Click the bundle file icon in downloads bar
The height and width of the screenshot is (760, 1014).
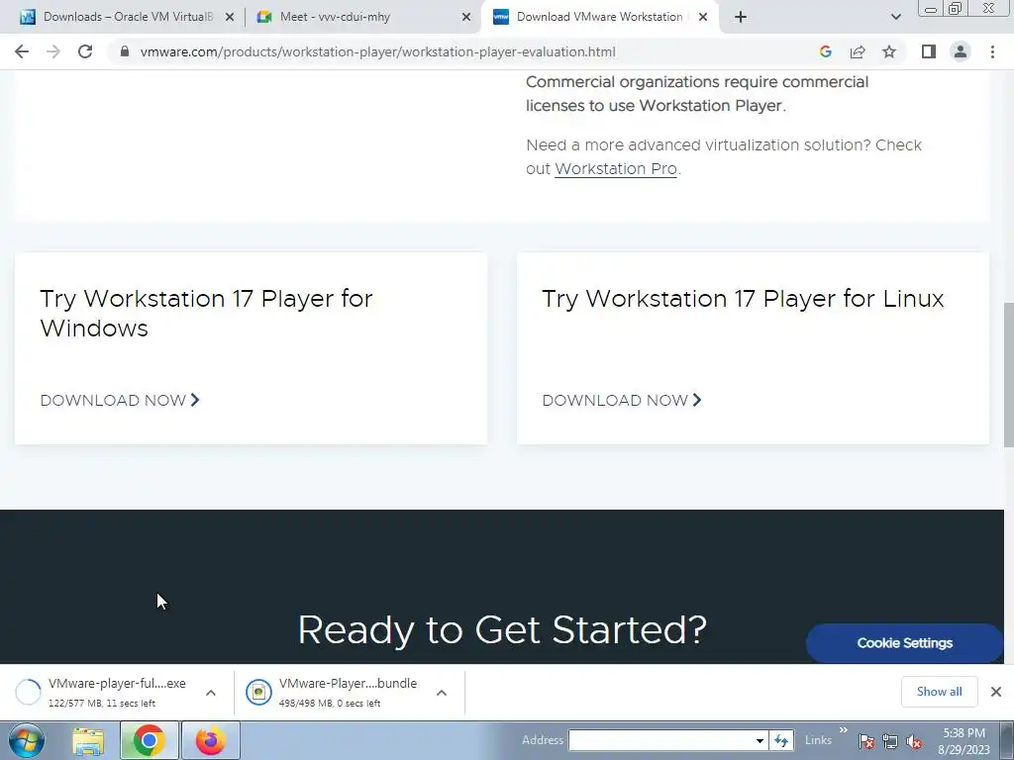tap(258, 692)
